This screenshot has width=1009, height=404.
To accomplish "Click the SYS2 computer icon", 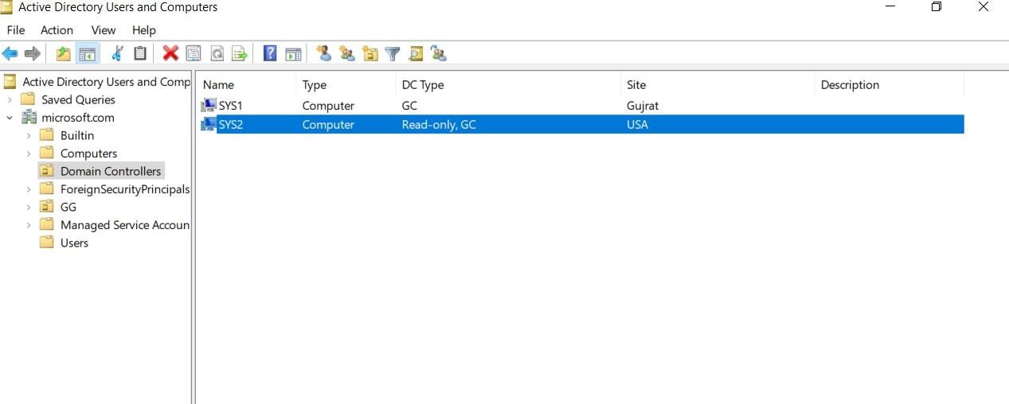I will pos(209,125).
